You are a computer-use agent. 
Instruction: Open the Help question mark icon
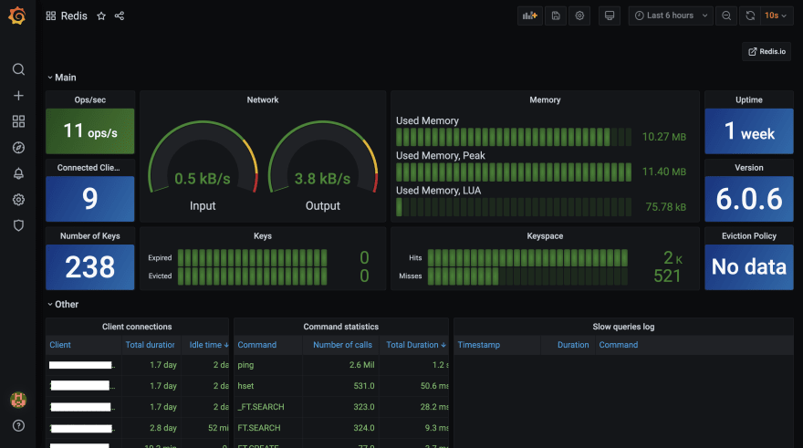[x=18, y=425]
